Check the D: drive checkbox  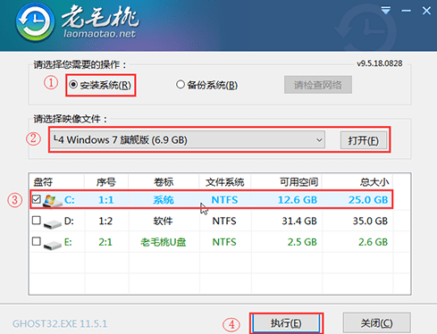pos(37,221)
